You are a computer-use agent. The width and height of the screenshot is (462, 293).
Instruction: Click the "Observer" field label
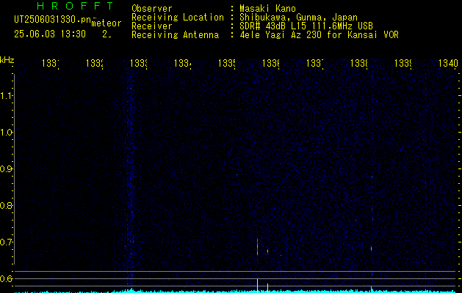point(152,9)
